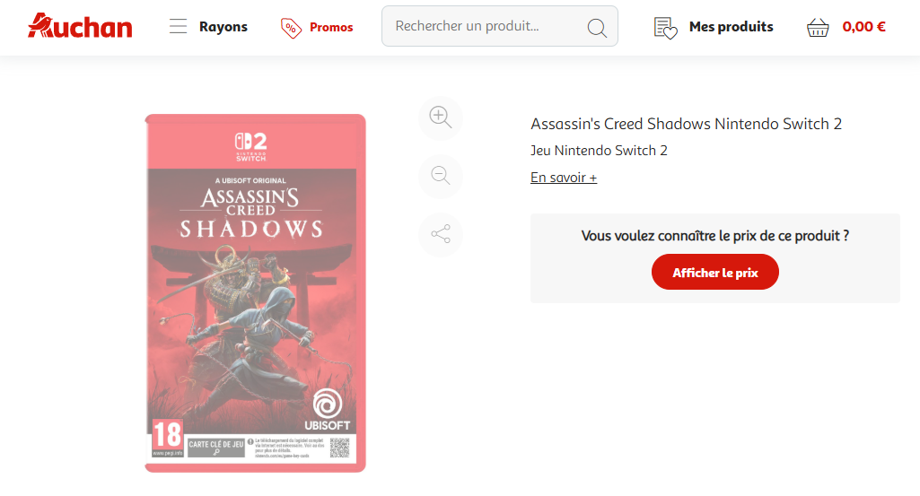
Task: Expand the En savoir + link
Action: 564,178
